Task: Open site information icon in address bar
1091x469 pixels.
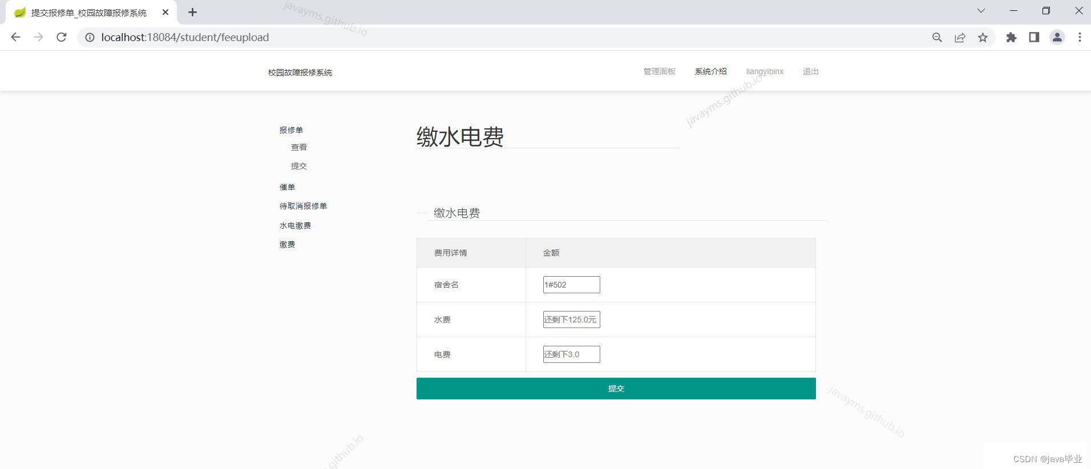Action: pos(90,37)
